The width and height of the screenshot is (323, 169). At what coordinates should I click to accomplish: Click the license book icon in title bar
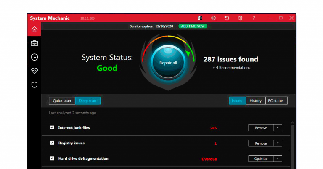coord(200,18)
